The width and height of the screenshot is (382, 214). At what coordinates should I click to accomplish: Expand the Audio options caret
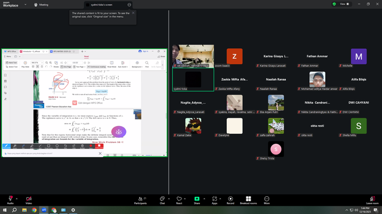17,199
